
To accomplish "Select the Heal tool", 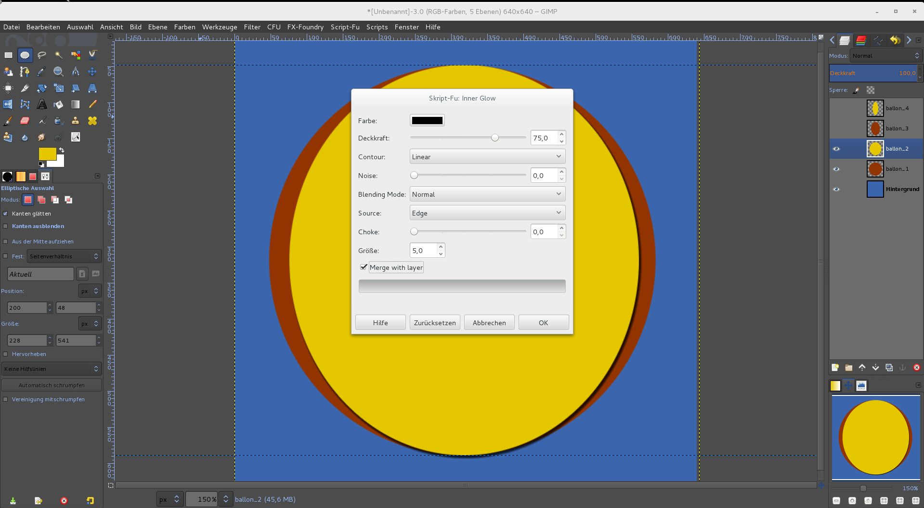I will tap(92, 121).
